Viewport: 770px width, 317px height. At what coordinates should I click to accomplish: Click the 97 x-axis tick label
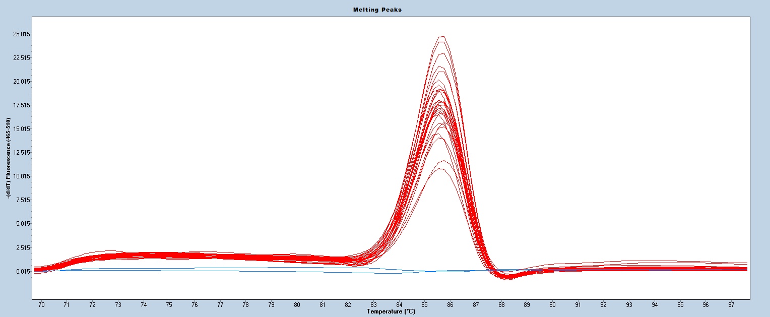[x=731, y=305]
